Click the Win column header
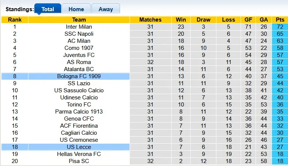The width and height of the screenshot is (288, 166). point(181,20)
